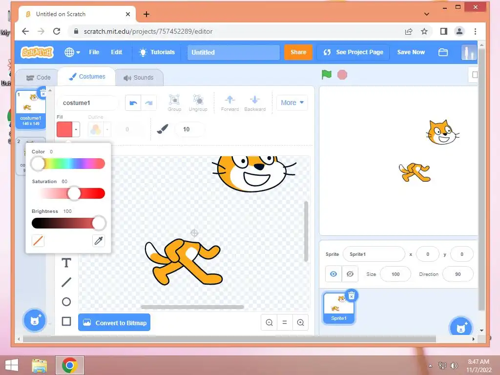Click the redo arrow button
The height and width of the screenshot is (375, 500).
(x=148, y=103)
